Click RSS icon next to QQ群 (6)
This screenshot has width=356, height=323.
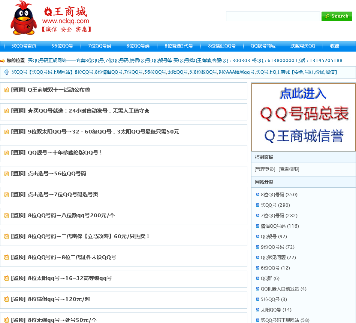pos(257,279)
